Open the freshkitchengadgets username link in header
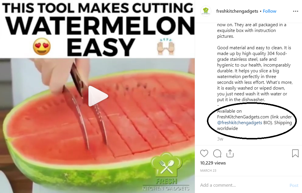This screenshot has width=302, height=193. (x=237, y=11)
